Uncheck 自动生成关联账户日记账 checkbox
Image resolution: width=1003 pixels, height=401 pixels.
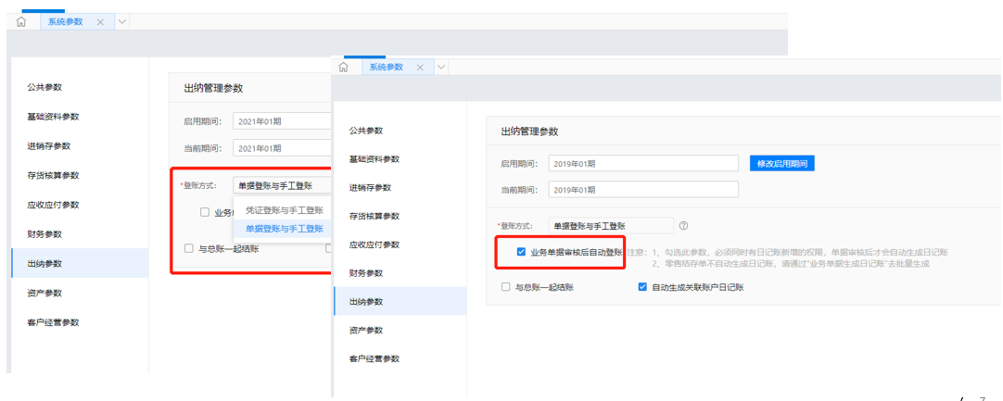click(x=642, y=287)
